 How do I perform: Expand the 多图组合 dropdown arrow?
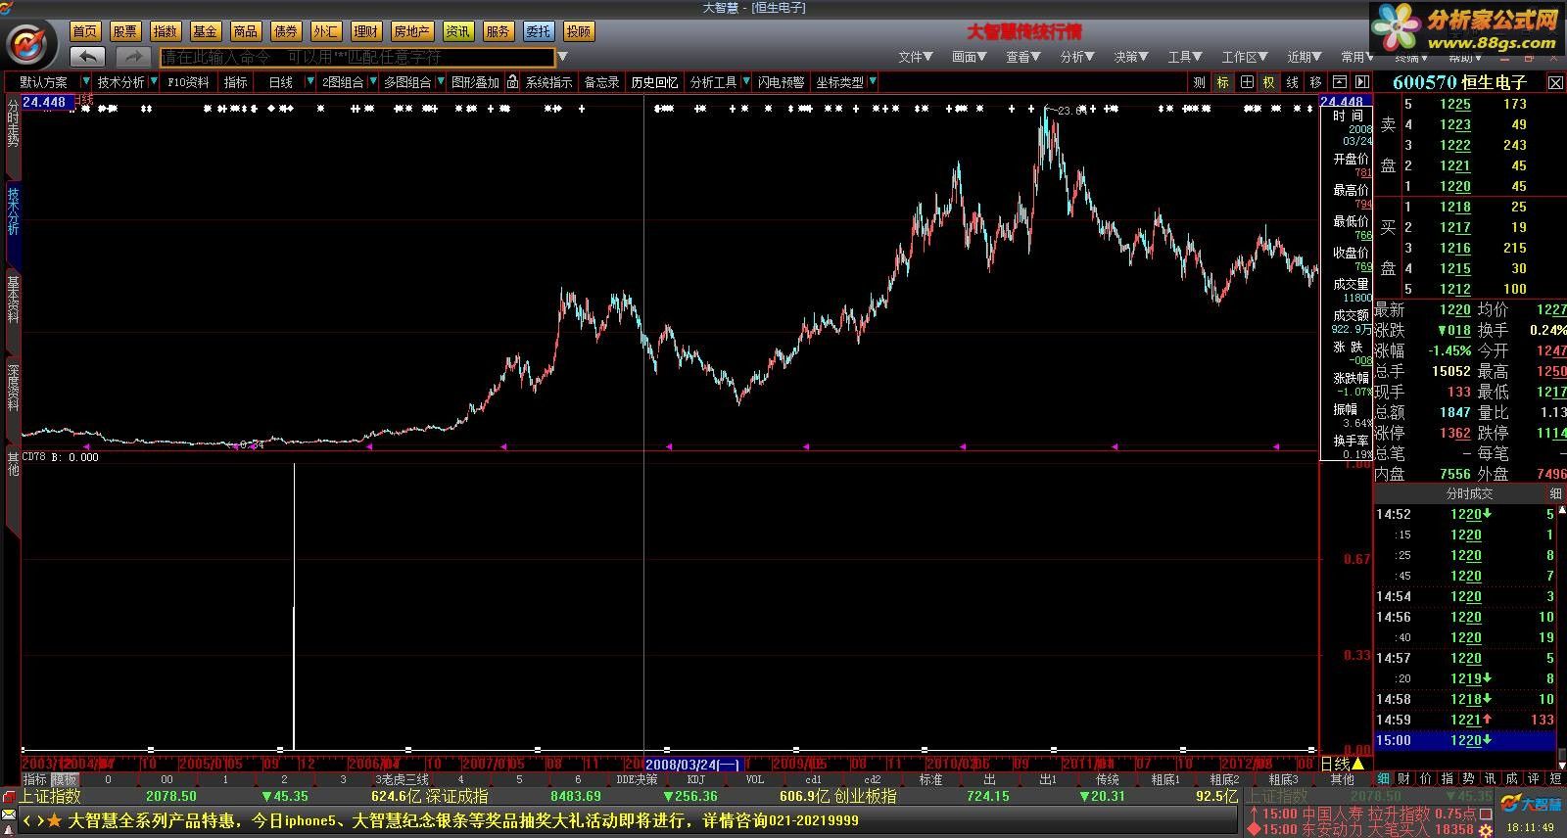pos(441,81)
